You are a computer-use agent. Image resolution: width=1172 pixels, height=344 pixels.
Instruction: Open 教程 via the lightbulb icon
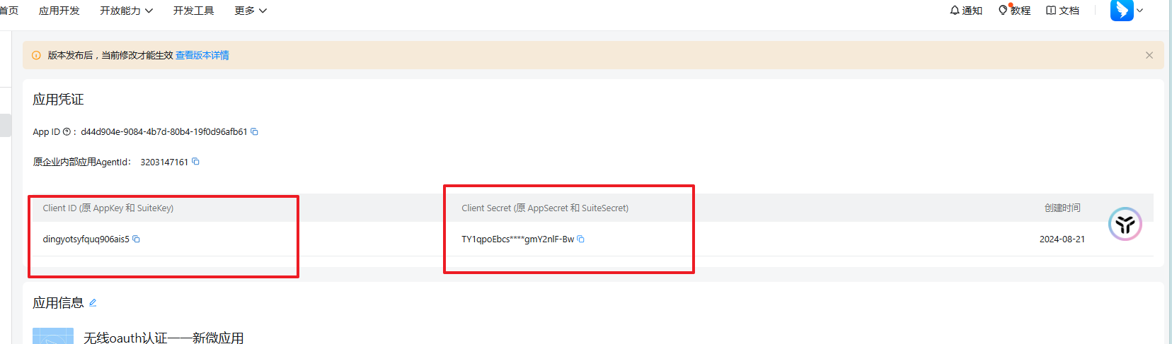1003,11
